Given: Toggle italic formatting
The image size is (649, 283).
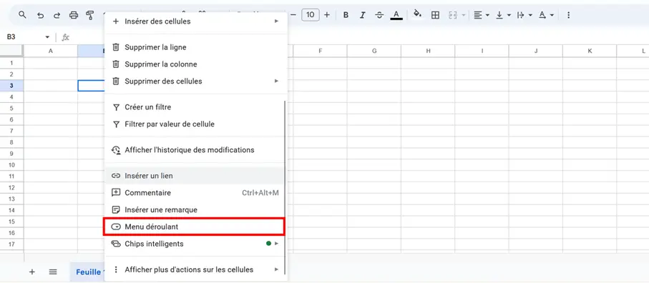Looking at the screenshot, I should click(363, 15).
